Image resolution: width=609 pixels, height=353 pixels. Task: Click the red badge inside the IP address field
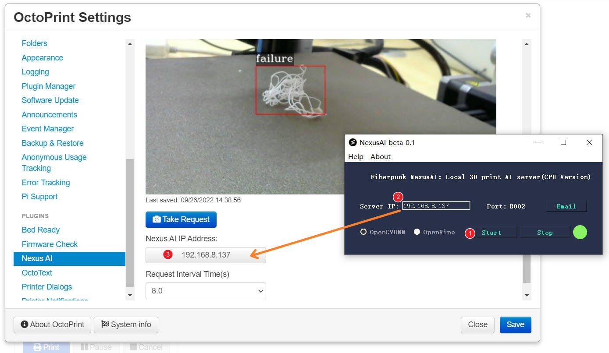(167, 254)
